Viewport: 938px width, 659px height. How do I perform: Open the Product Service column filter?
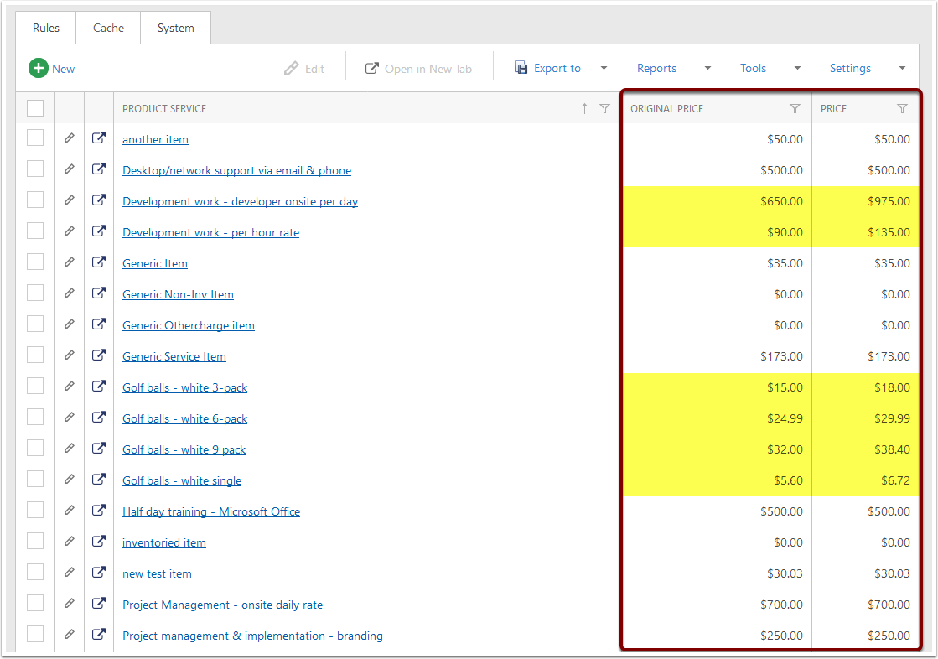click(604, 108)
